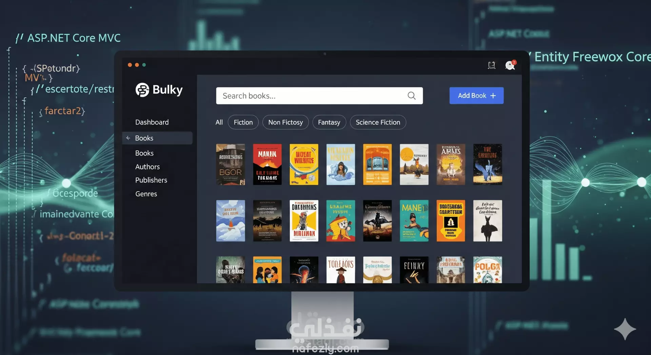
Task: Open the TOD LOOKS book cover
Action: (341, 270)
